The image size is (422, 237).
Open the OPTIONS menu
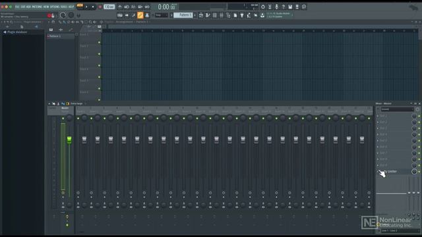point(55,7)
